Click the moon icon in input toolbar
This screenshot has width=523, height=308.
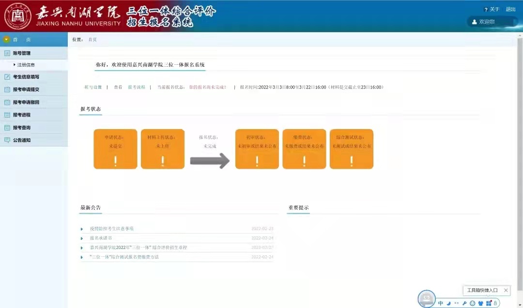(449, 303)
